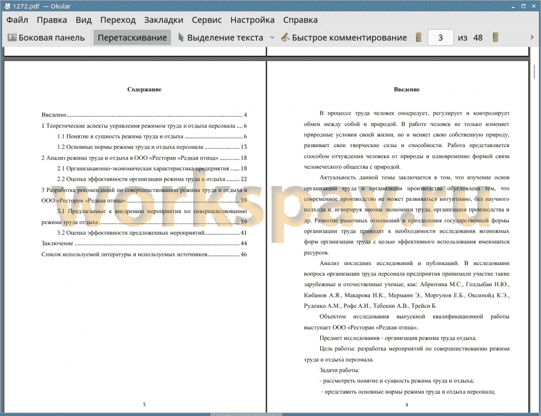Maximize the Okular window
Image resolution: width=541 pixels, height=416 pixels.
[x=523, y=6]
